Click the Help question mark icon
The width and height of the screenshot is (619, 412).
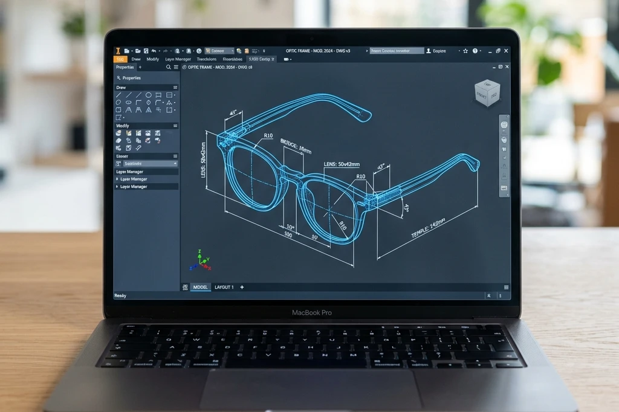[x=475, y=51]
